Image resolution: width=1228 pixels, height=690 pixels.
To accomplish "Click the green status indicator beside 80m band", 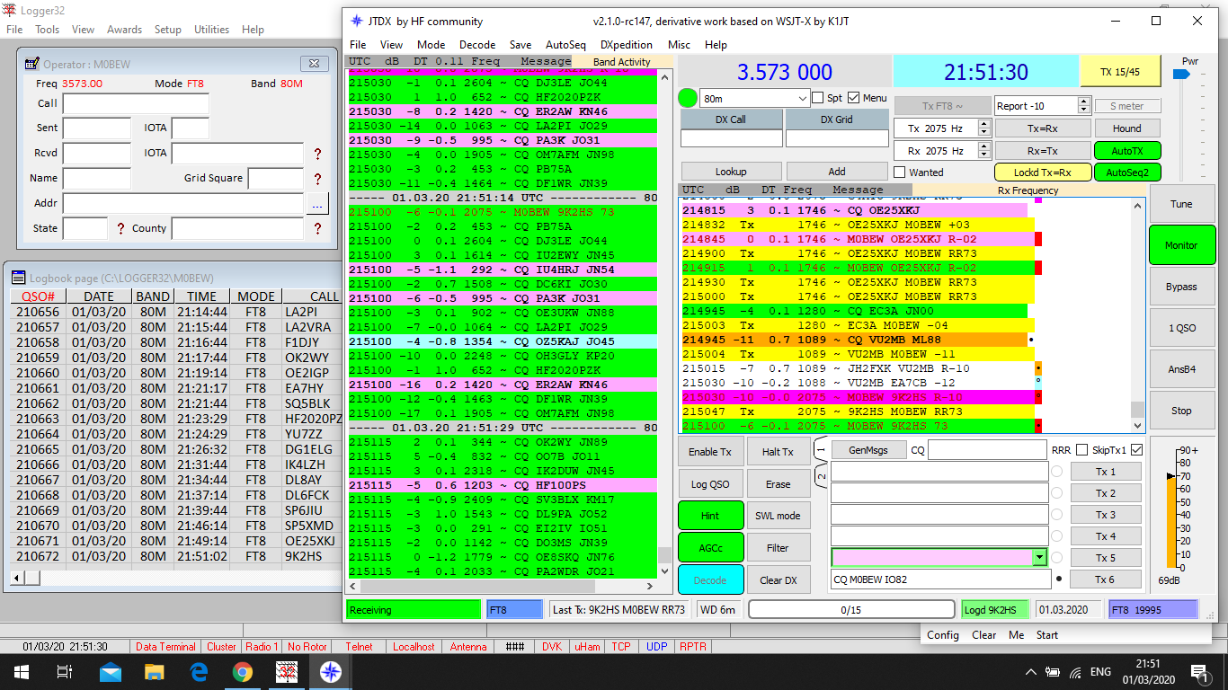I will [689, 98].
